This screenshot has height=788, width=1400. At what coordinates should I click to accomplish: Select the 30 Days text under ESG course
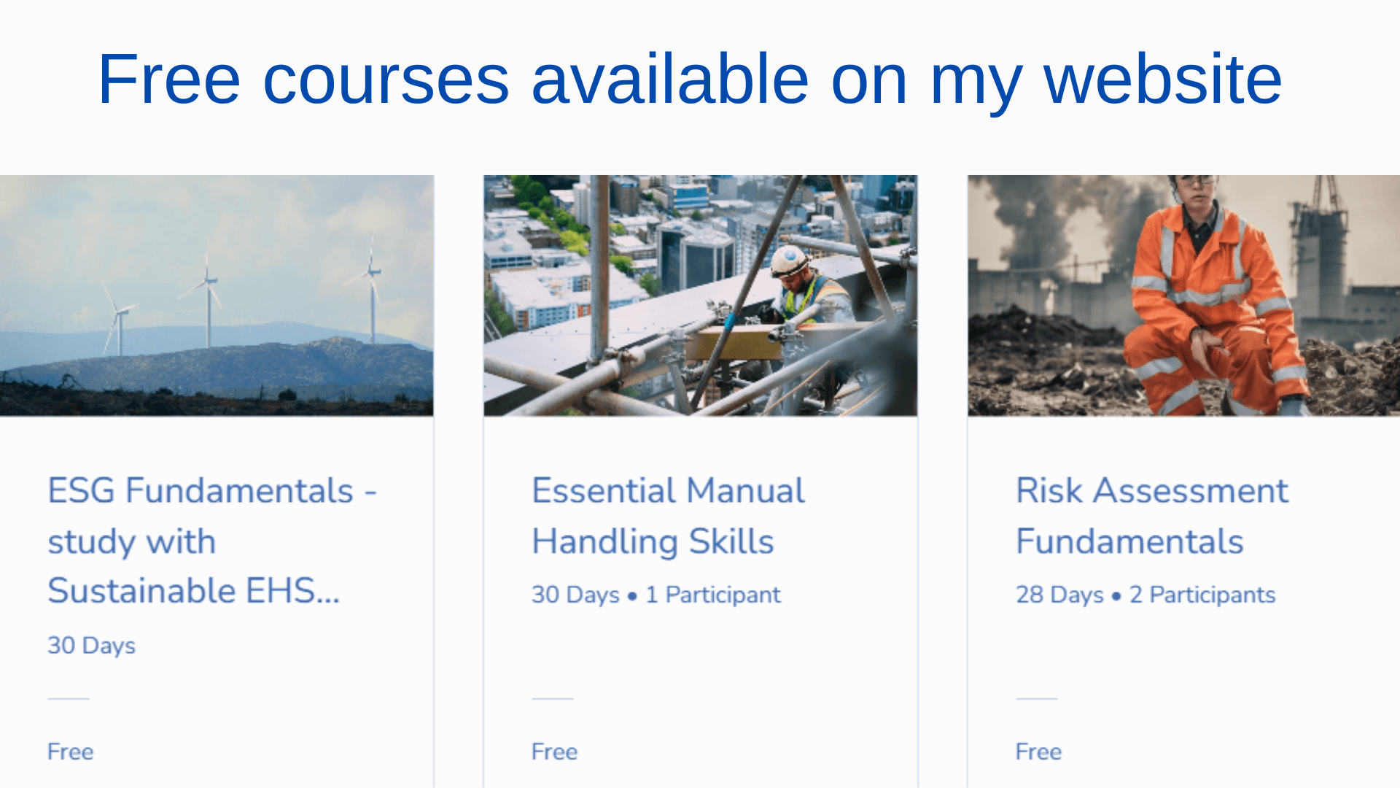91,646
